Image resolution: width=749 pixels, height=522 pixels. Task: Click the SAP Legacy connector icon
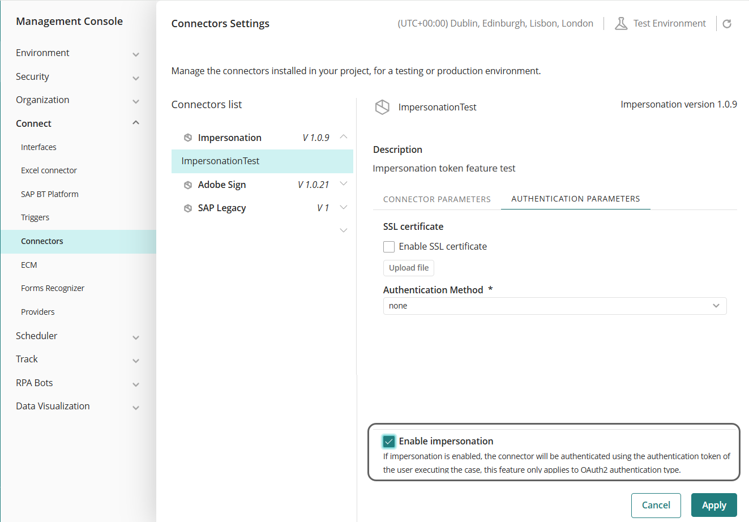point(187,208)
